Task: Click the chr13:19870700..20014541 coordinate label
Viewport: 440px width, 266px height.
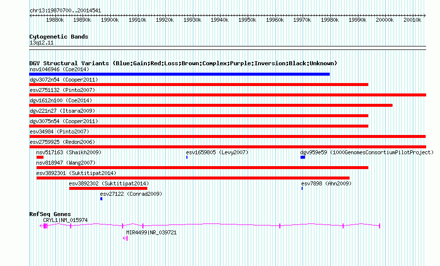Action: point(65,10)
